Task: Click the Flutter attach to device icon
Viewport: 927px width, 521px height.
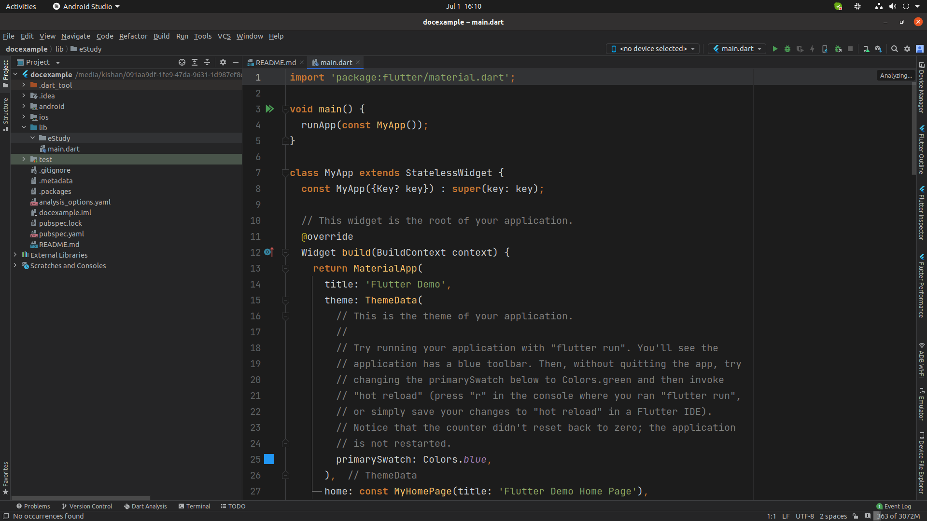Action: (x=825, y=49)
